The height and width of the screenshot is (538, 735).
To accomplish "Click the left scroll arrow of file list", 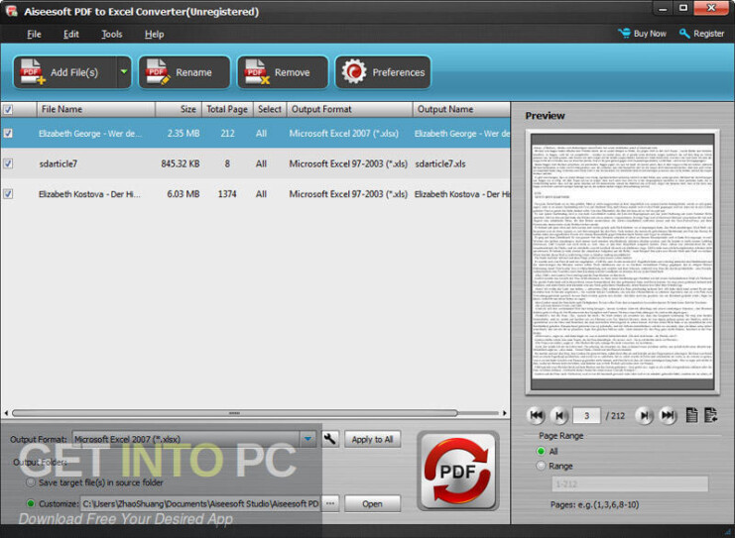I will pos(6,413).
